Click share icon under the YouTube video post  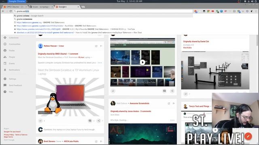coord(172,91)
